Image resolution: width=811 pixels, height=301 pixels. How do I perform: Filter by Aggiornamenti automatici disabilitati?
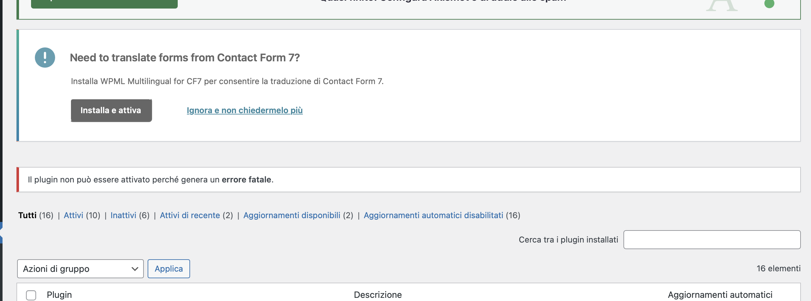point(433,215)
